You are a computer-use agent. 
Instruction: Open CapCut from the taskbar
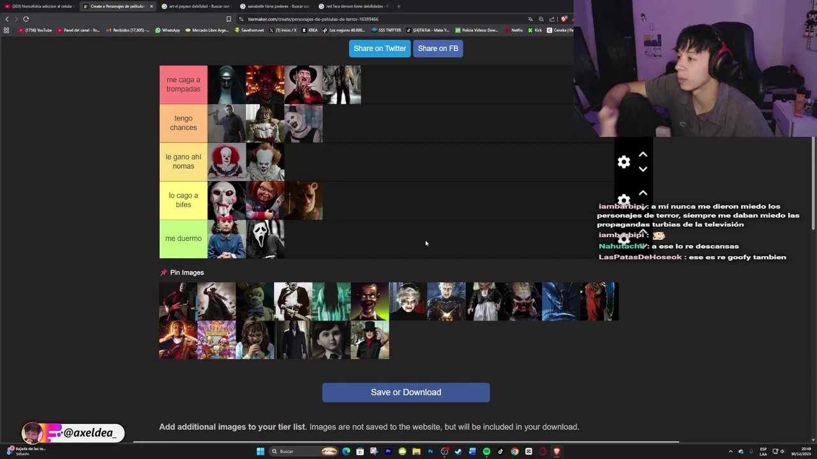(x=528, y=451)
